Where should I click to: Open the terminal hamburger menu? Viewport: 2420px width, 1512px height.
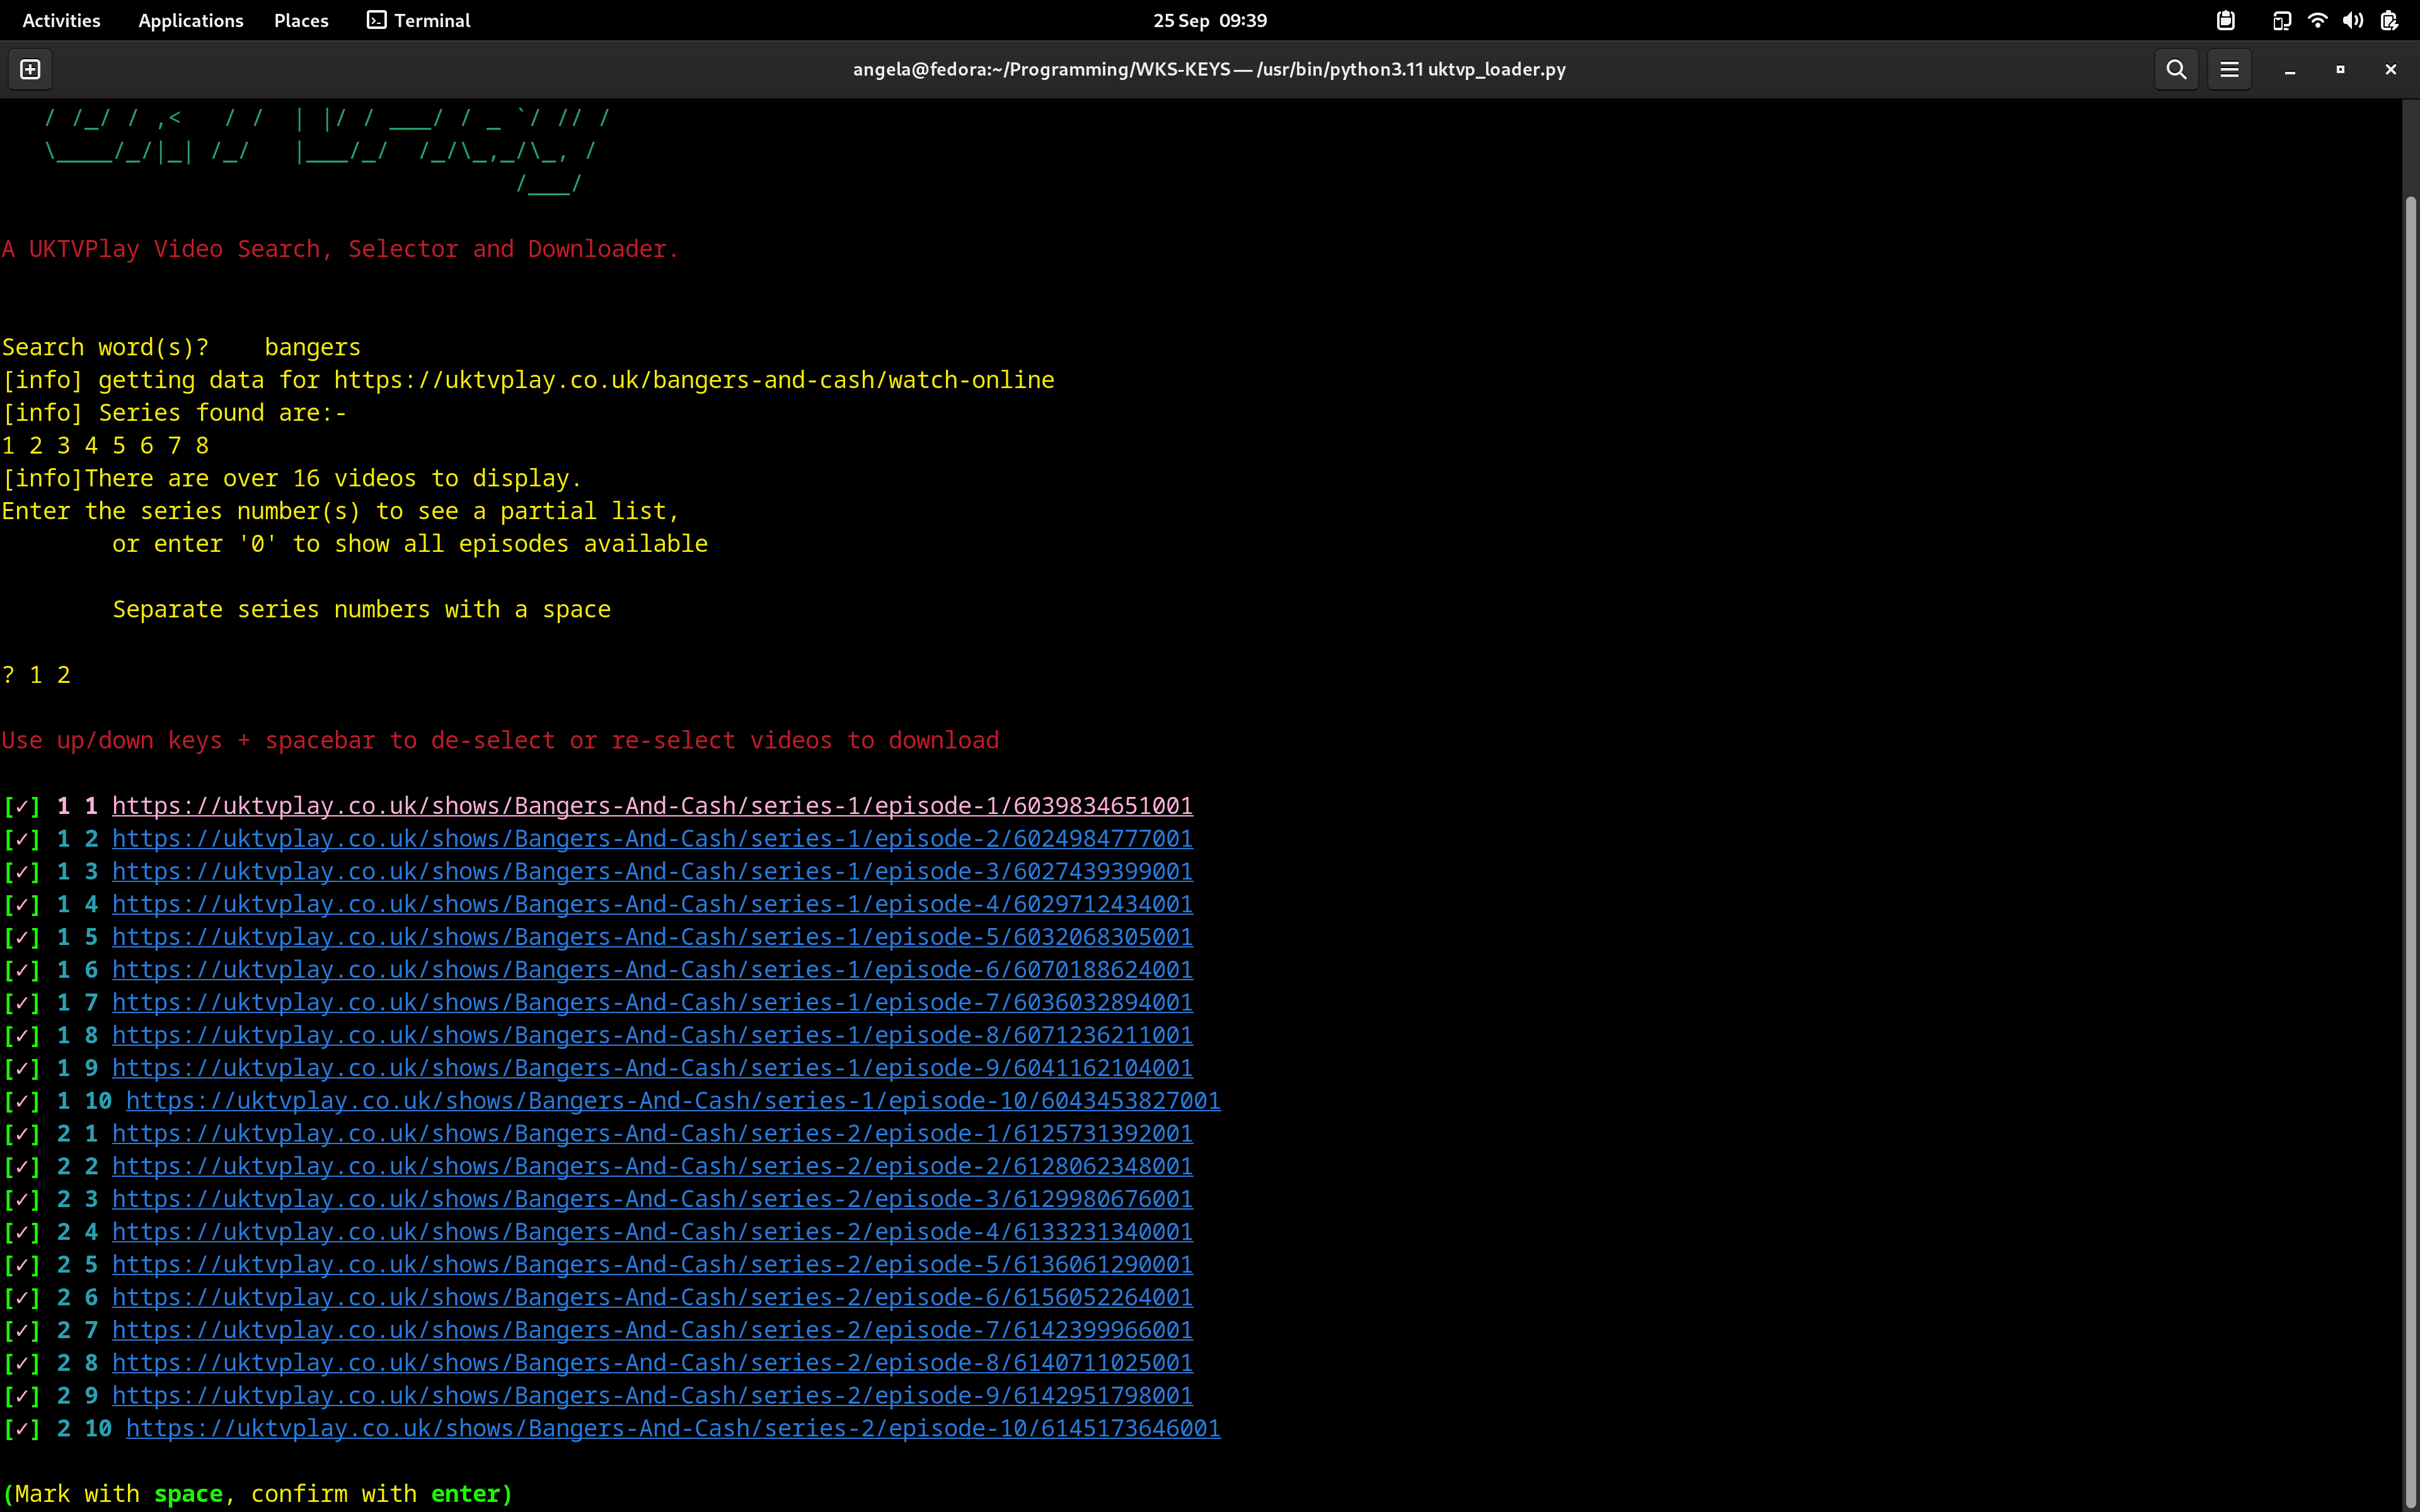click(2229, 69)
